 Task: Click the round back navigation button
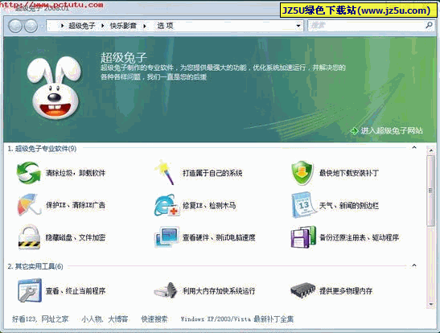pyautogui.click(x=14, y=26)
